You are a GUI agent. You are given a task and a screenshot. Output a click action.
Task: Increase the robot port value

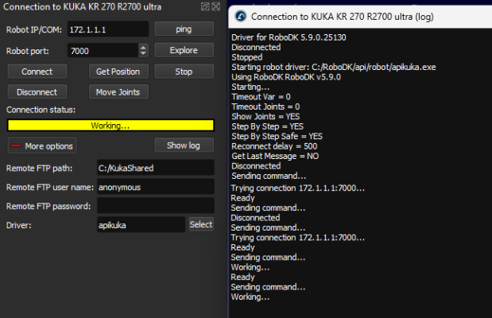143,47
